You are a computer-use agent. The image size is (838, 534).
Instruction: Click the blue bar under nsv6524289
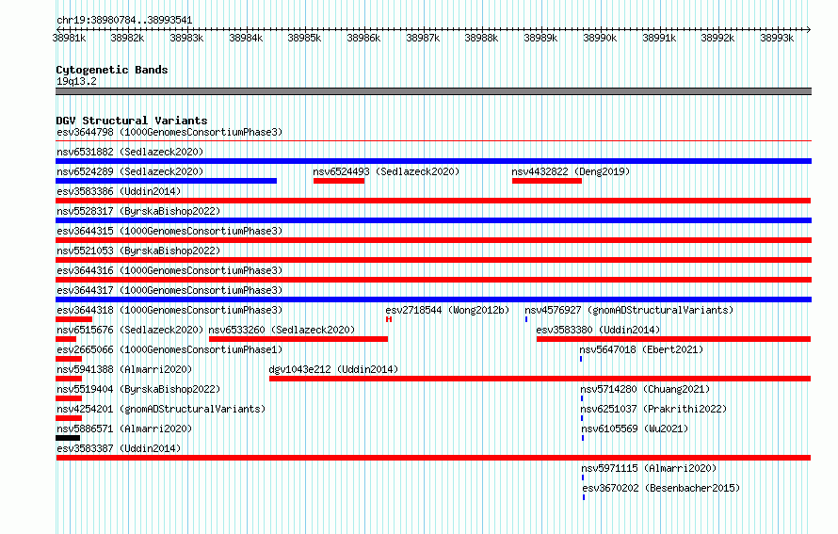(167, 181)
